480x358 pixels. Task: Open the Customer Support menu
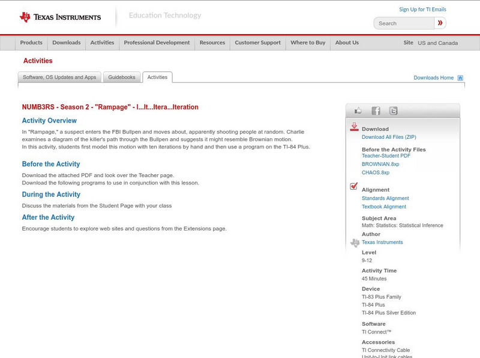pos(257,43)
